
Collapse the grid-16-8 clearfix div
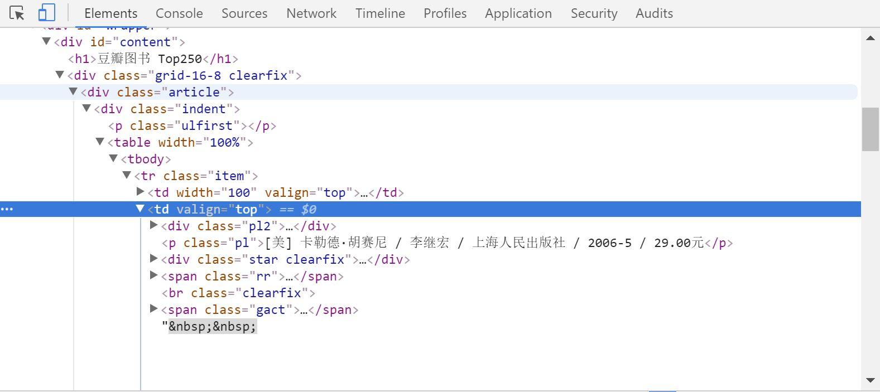[60, 75]
